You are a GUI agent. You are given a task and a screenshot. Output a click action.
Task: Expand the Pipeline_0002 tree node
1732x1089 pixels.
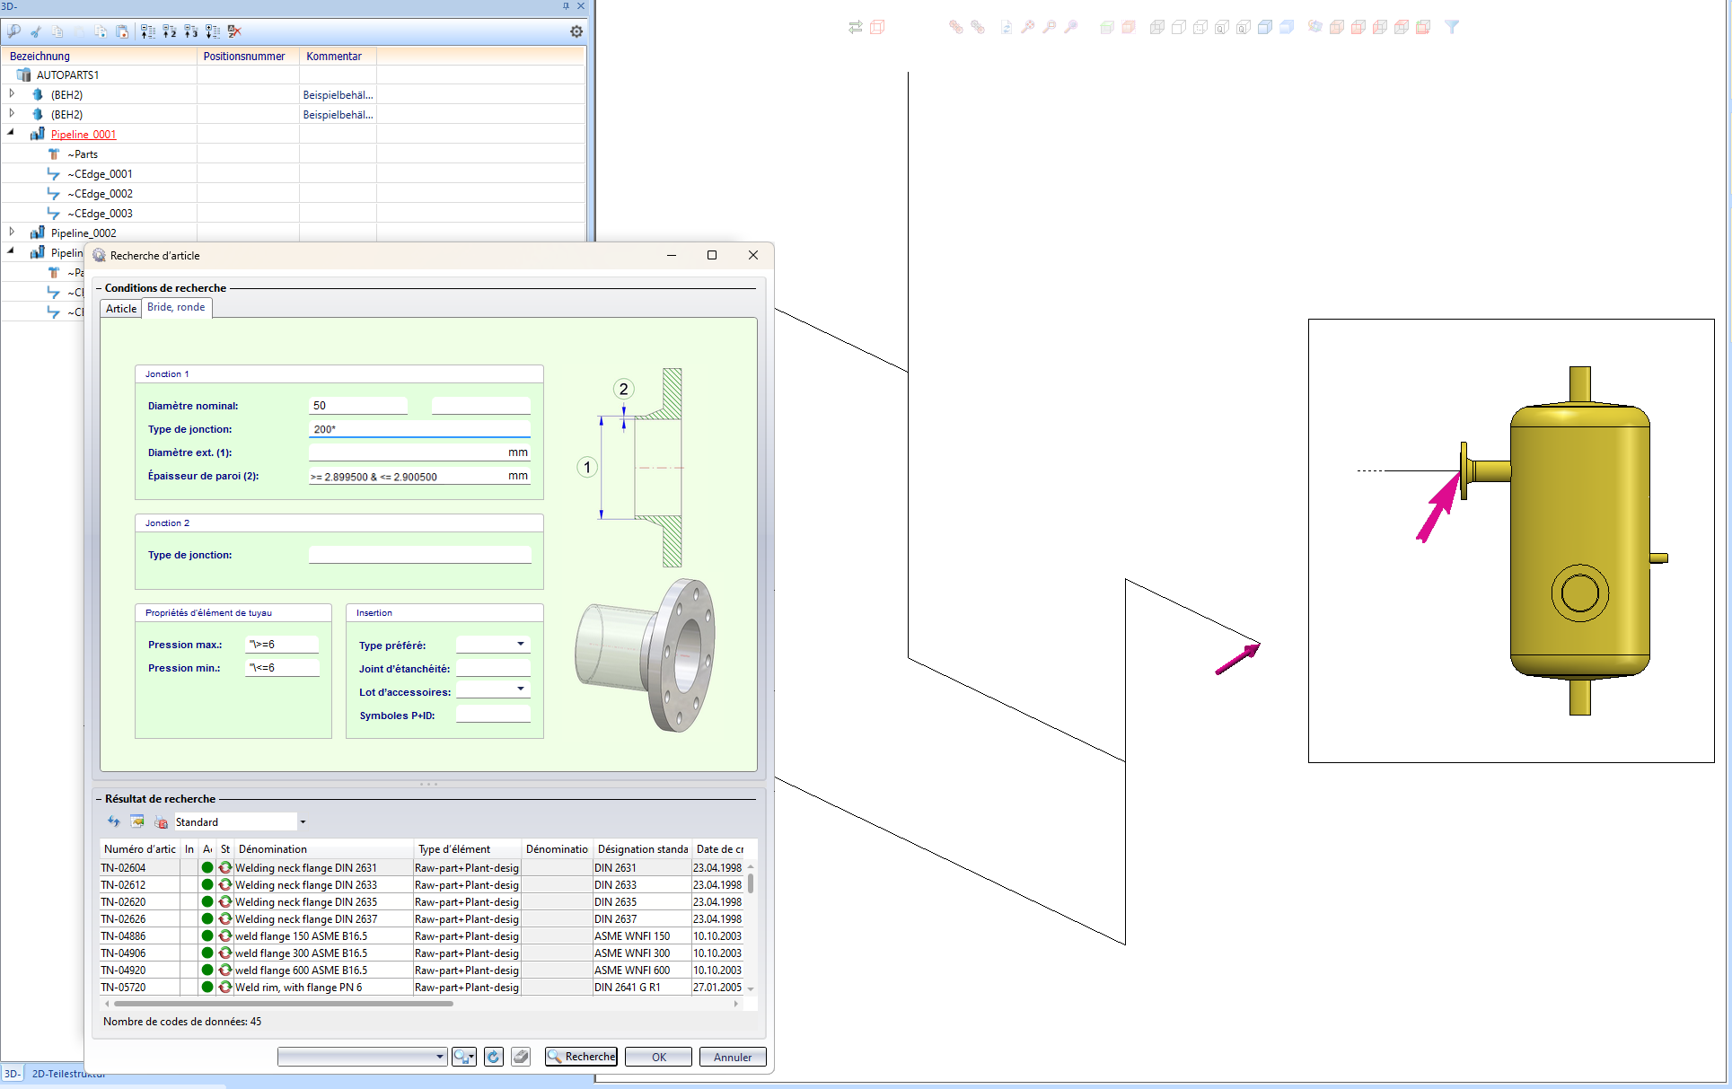click(x=12, y=232)
